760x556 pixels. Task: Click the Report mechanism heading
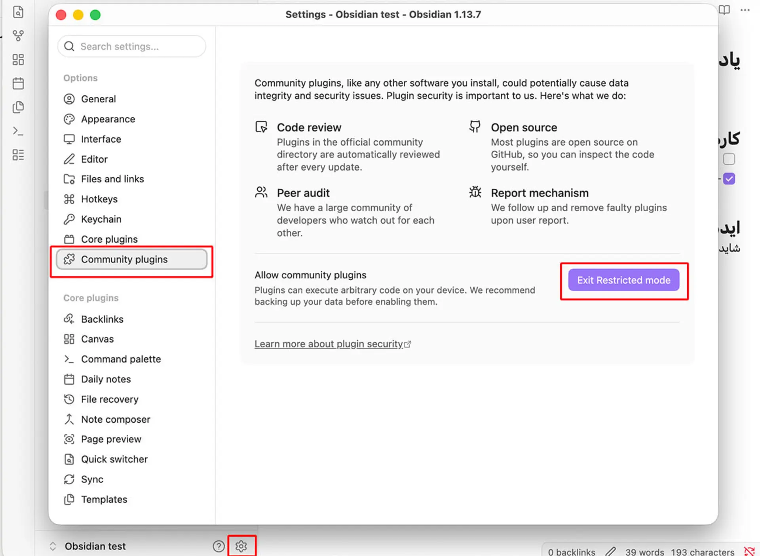[540, 193]
